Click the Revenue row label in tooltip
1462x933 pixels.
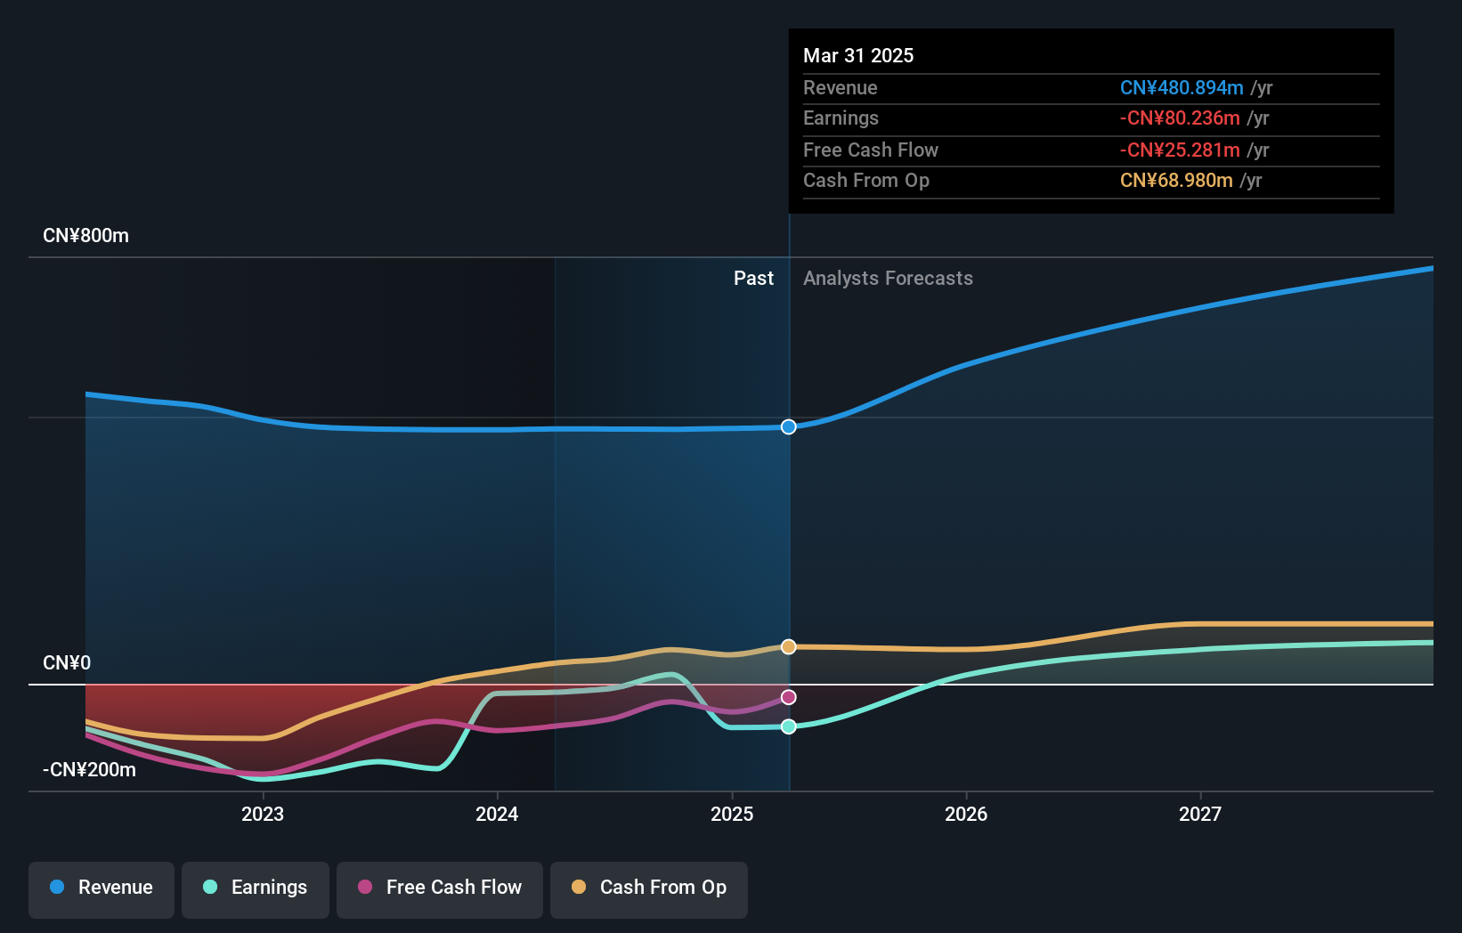coord(841,87)
